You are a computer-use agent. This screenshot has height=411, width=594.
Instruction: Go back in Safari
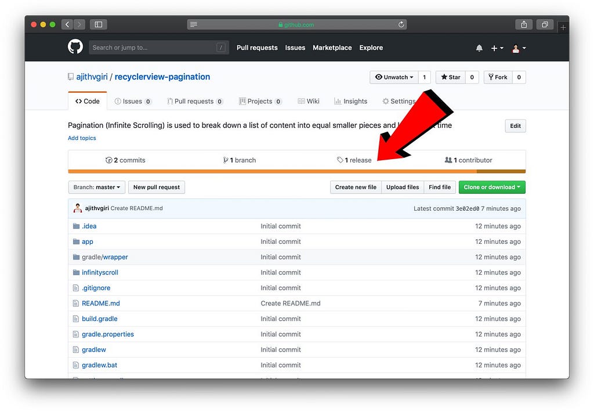[x=67, y=24]
